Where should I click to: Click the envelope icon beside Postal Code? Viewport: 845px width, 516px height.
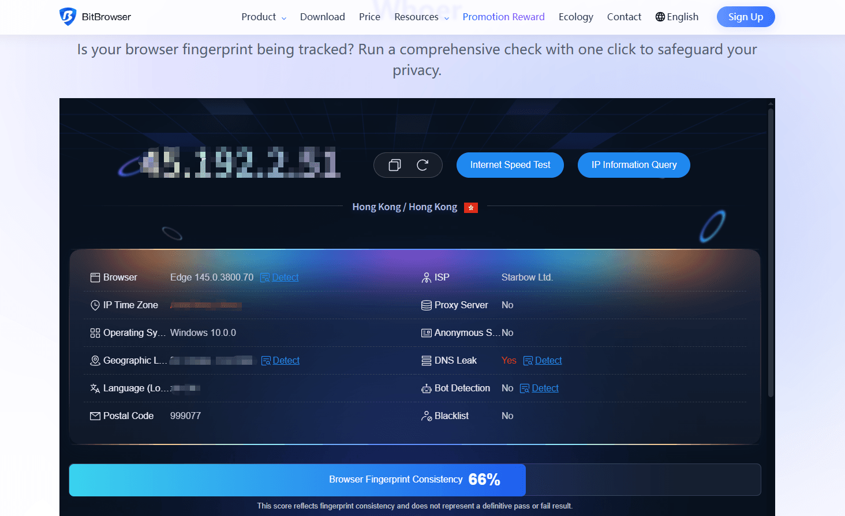click(95, 416)
